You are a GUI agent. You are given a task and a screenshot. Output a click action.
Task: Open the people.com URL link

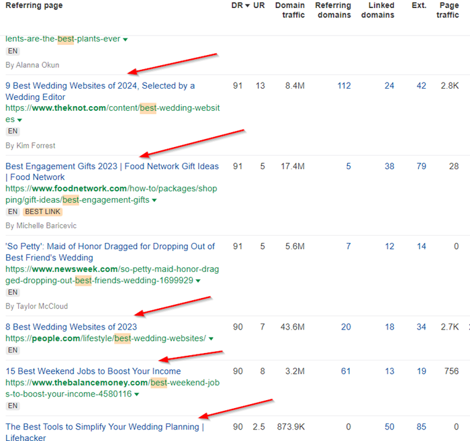(x=105, y=338)
